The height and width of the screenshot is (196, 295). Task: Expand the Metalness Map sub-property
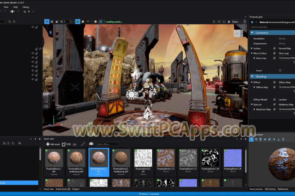254,109
